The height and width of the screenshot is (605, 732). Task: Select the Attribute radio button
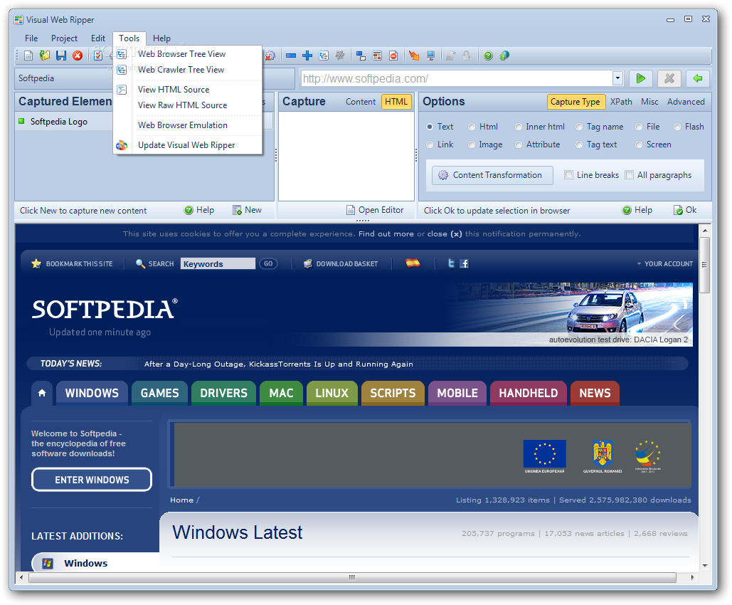tap(518, 144)
